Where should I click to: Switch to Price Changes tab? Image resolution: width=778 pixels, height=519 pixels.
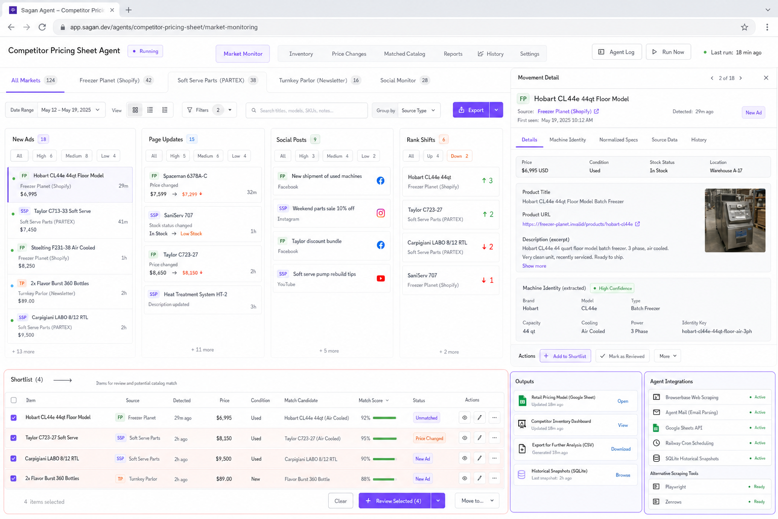coord(349,54)
